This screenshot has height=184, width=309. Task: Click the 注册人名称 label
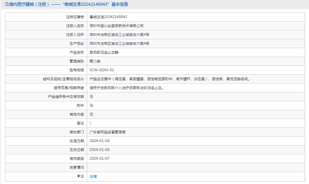tap(75, 26)
